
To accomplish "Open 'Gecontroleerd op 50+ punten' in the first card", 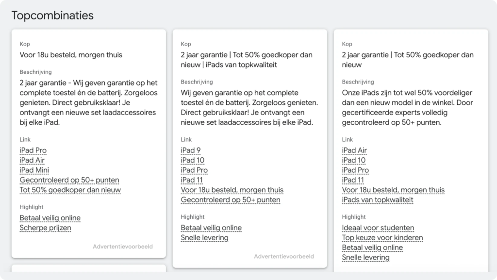I will [69, 180].
